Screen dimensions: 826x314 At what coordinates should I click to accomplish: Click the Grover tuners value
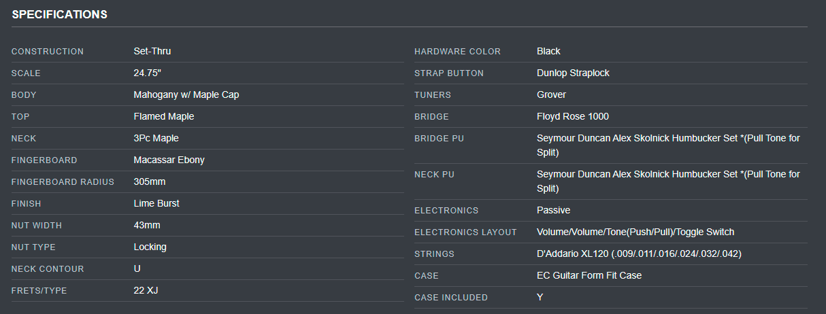pos(551,94)
